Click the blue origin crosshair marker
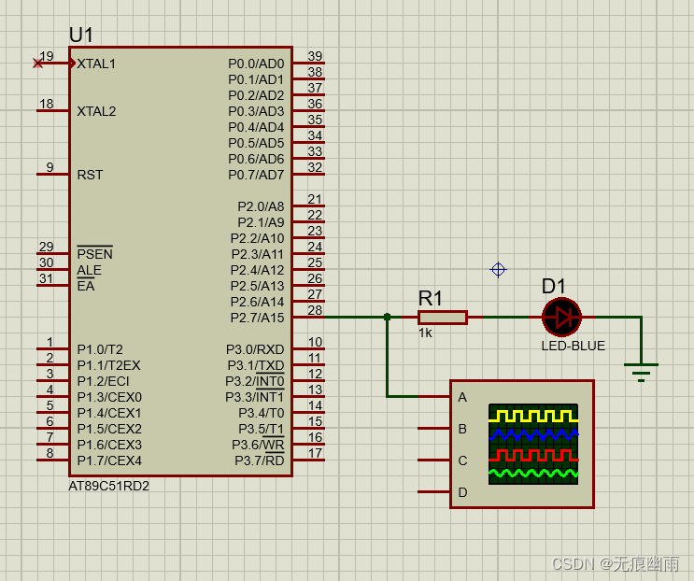 pyautogui.click(x=499, y=269)
